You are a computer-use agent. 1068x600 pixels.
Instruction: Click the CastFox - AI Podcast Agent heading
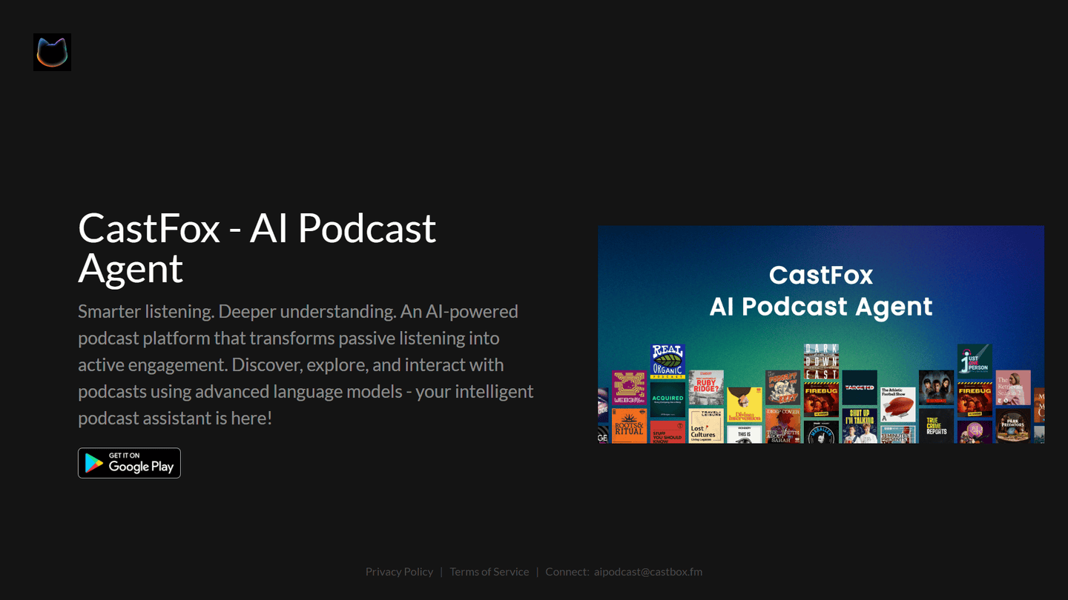coord(257,247)
